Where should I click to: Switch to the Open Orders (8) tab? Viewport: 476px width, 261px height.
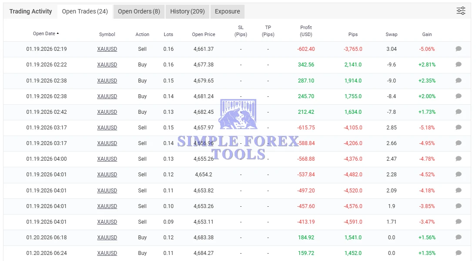click(139, 12)
